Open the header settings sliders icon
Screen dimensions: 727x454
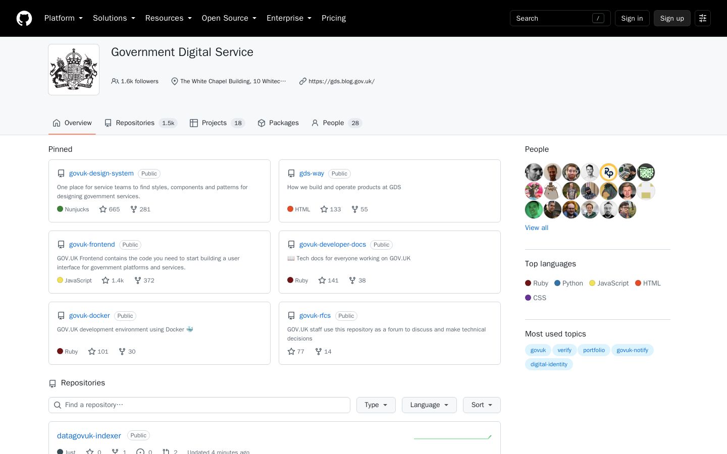pyautogui.click(x=703, y=18)
